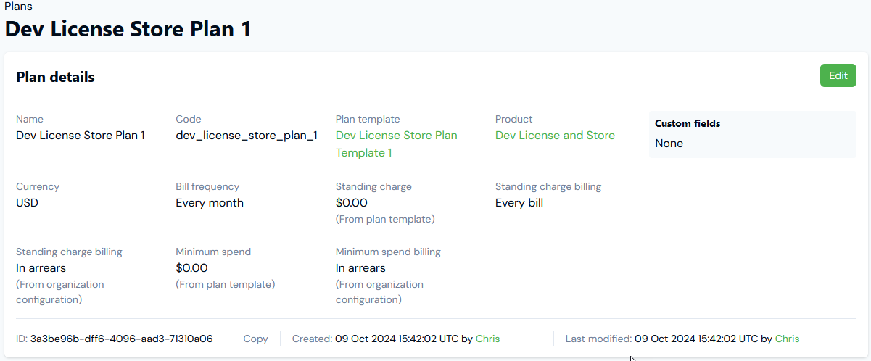The width and height of the screenshot is (871, 361).
Task: Click the Last modified date 09 Oct 2024
Action: [x=662, y=339]
